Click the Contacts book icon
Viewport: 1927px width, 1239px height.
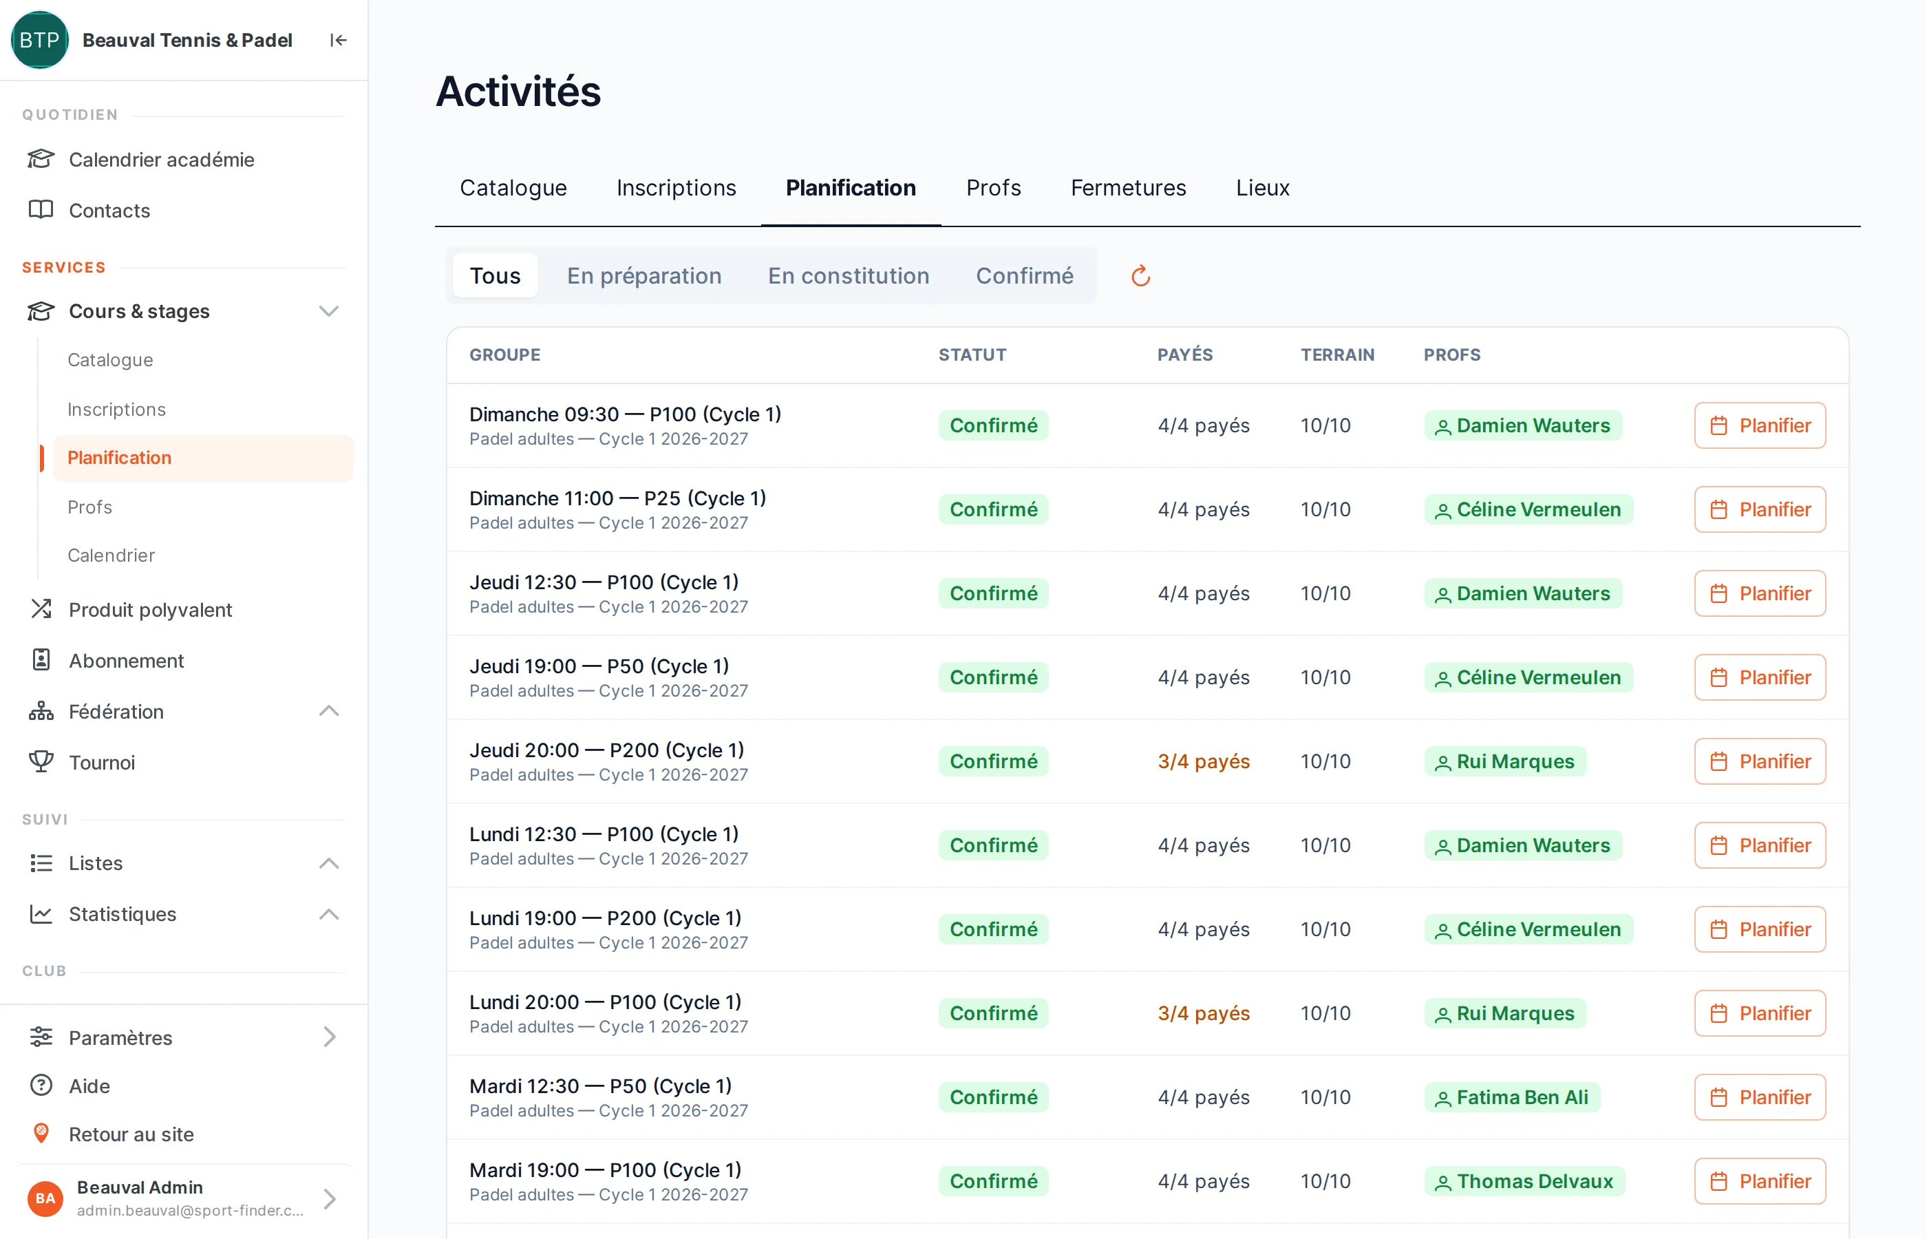41,210
